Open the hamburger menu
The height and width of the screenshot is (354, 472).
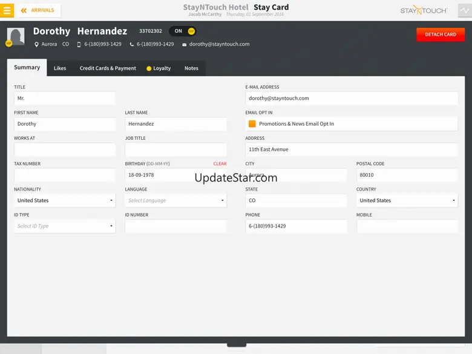coord(7,10)
